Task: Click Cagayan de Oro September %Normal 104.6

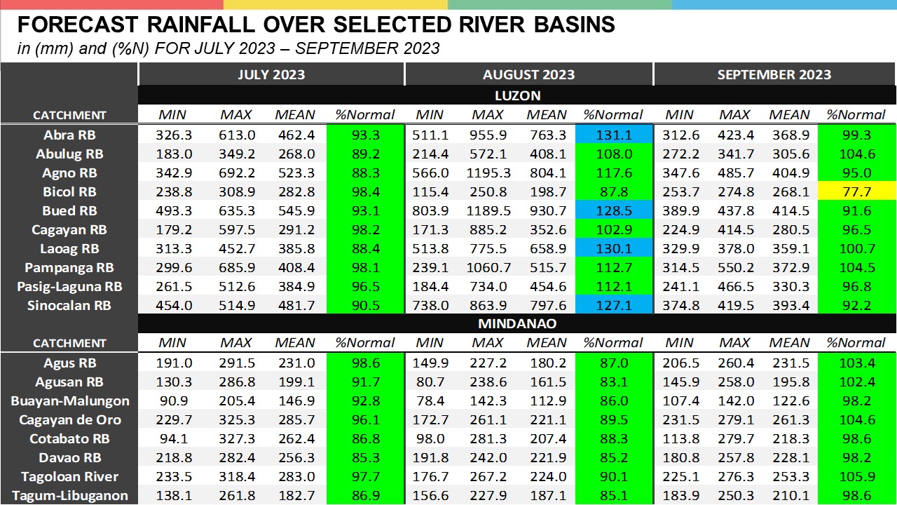Action: point(858,419)
